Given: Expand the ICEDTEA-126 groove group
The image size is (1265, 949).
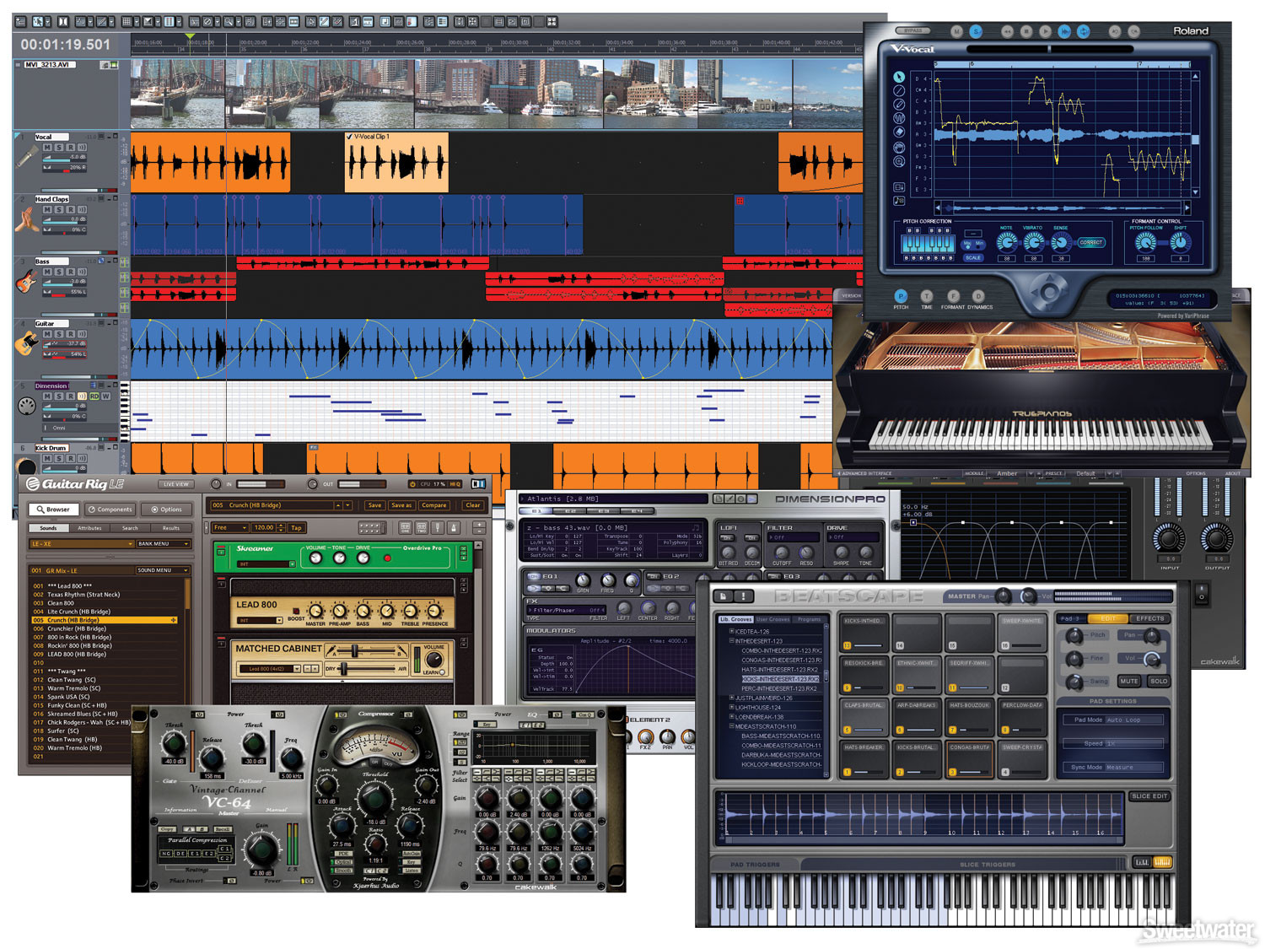Looking at the screenshot, I should [730, 631].
